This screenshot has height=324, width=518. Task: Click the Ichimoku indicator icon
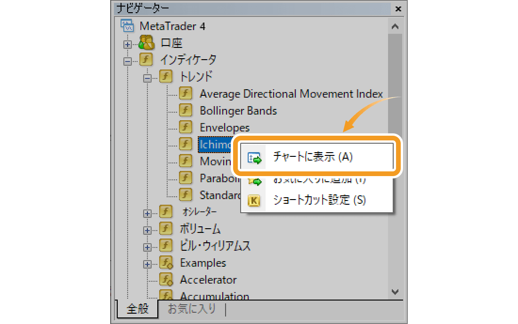(x=186, y=144)
